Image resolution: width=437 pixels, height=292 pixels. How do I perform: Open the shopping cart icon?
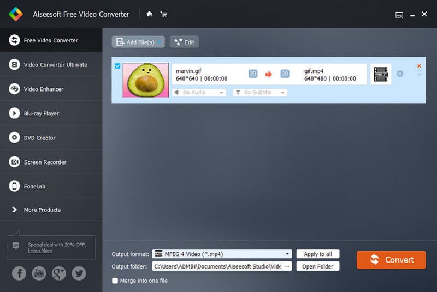(x=164, y=14)
